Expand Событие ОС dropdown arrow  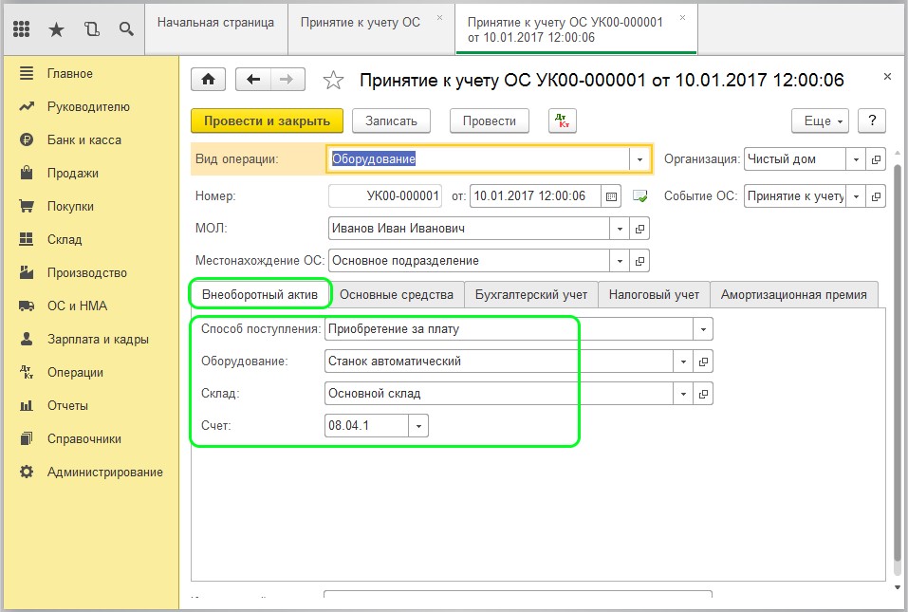[x=856, y=196]
